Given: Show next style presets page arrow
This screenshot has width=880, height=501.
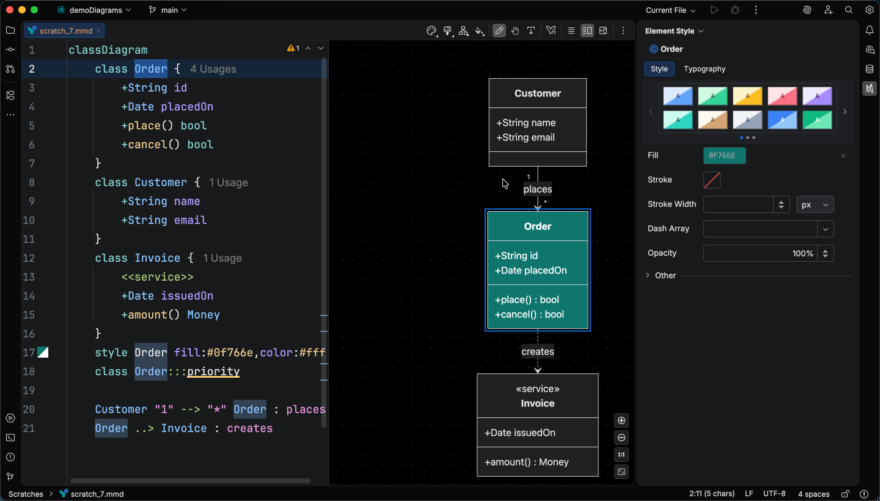Looking at the screenshot, I should coord(845,112).
